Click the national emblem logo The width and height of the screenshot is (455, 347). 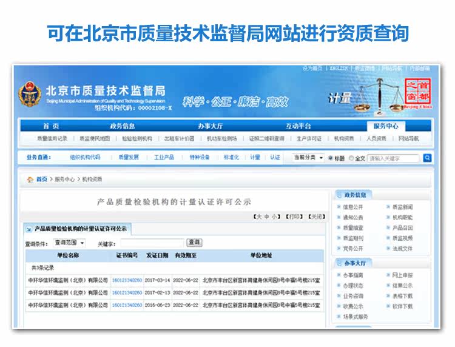pos(30,94)
